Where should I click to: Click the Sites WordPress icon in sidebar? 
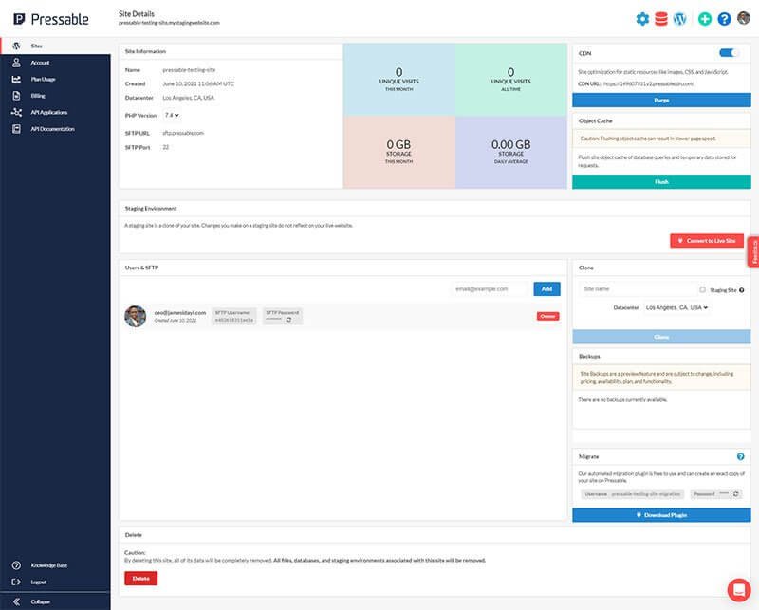coord(16,46)
